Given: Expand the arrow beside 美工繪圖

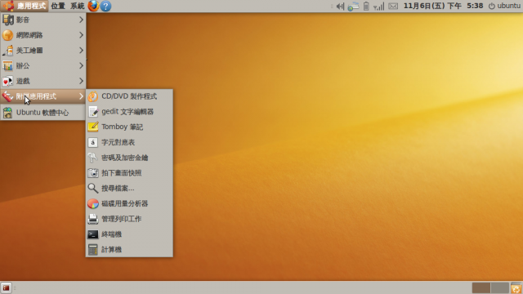Looking at the screenshot, I should point(81,51).
